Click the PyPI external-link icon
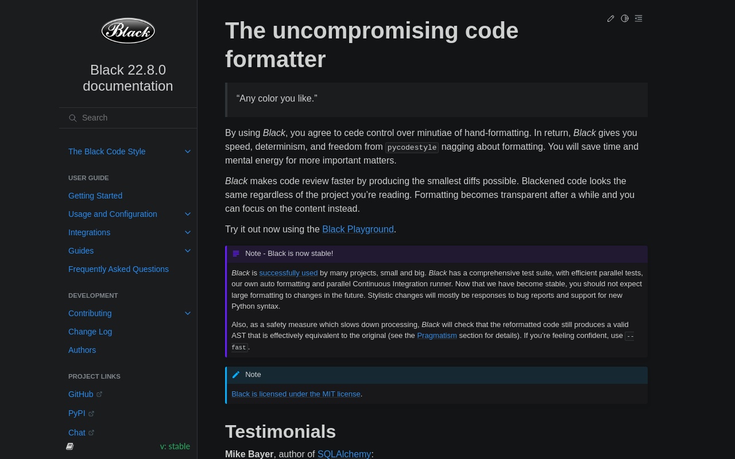This screenshot has height=459, width=735. click(x=91, y=413)
